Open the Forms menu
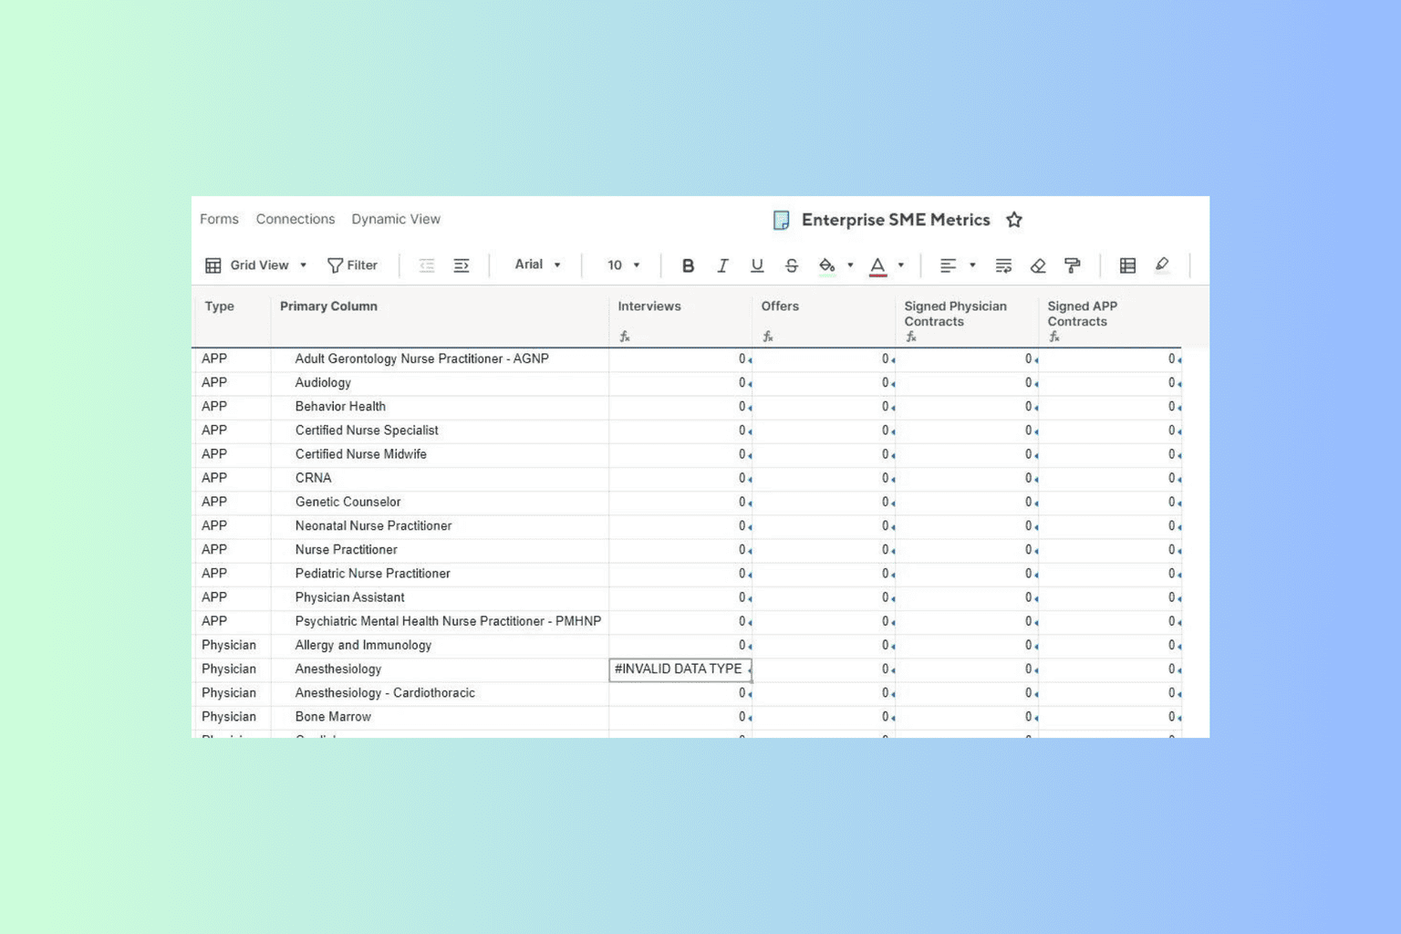The height and width of the screenshot is (934, 1401). click(x=219, y=219)
